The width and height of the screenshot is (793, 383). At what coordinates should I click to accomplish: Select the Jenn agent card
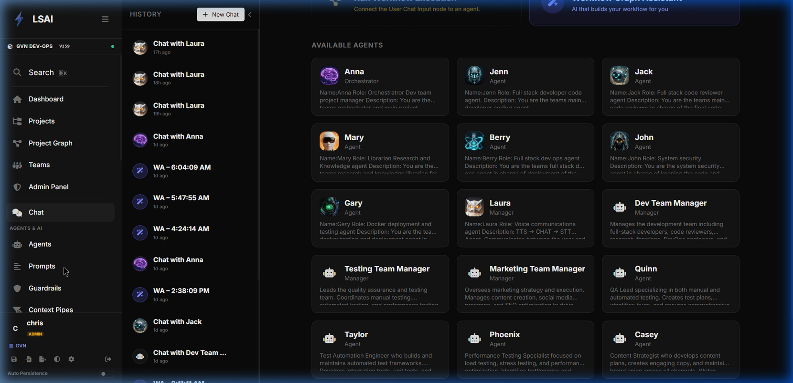525,87
